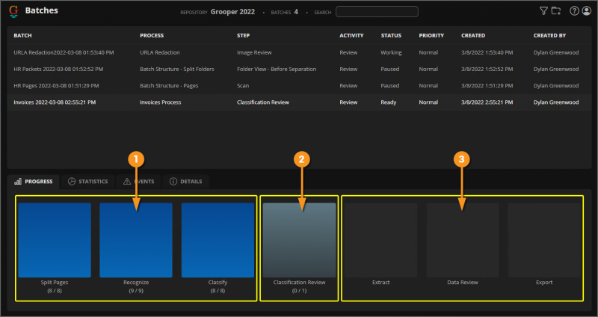
Task: Sort by the Created By column header
Action: pyautogui.click(x=549, y=35)
